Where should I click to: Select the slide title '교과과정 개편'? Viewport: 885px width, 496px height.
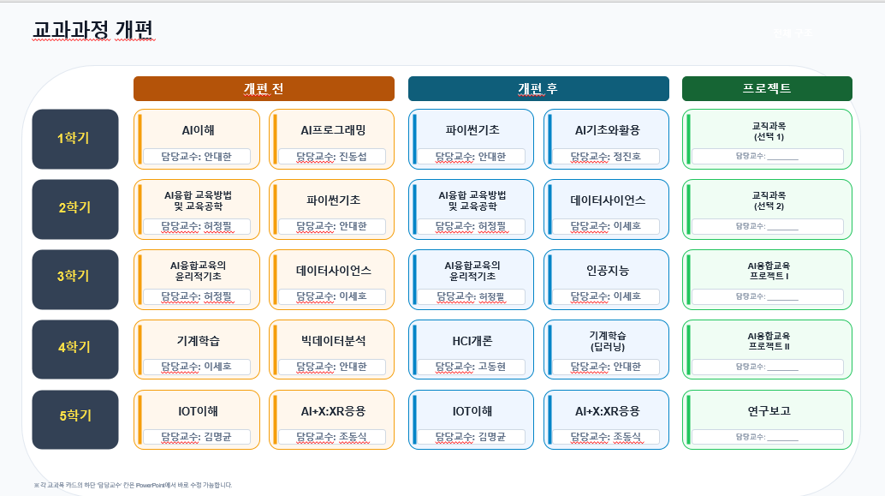point(93,30)
